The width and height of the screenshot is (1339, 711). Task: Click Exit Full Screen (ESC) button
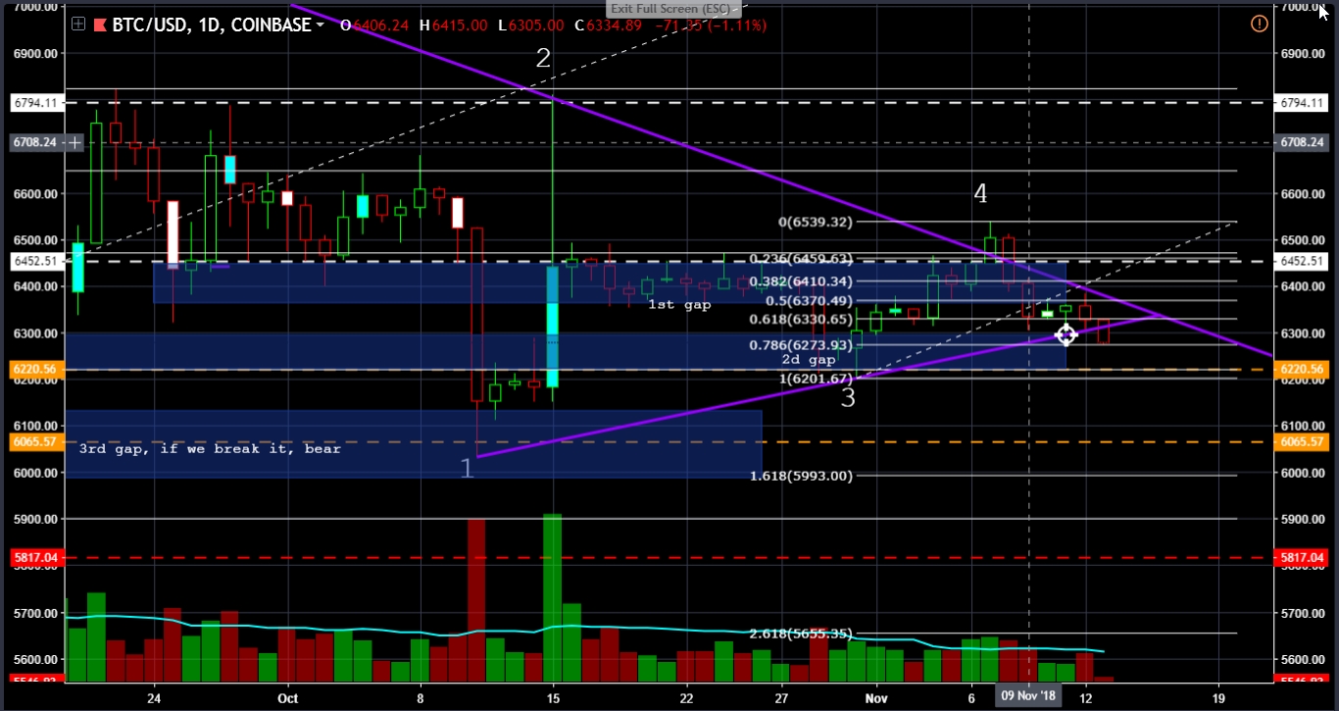(x=669, y=9)
